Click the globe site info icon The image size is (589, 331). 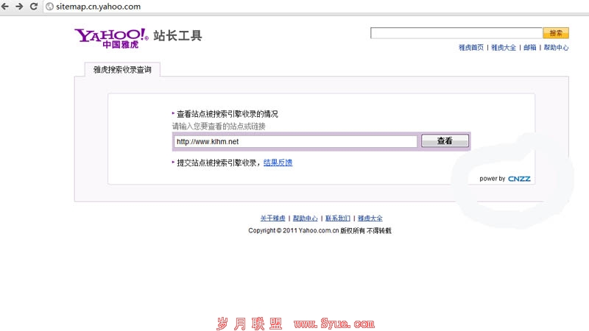50,7
